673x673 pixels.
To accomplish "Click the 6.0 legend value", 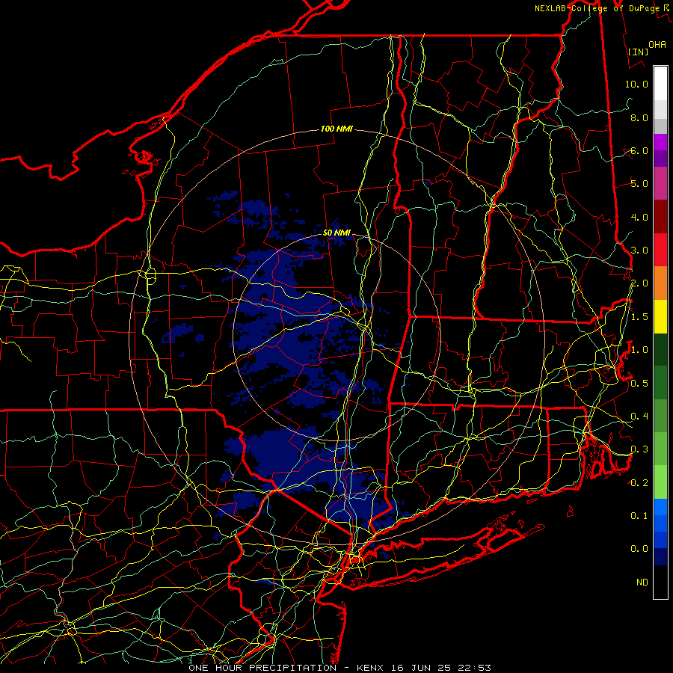I will [639, 150].
